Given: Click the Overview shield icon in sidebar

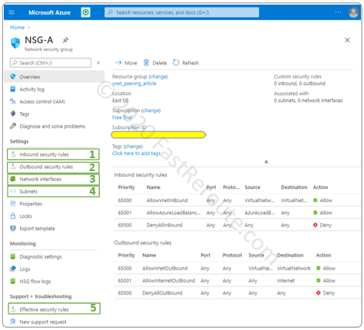Looking at the screenshot, I should pos(13,77).
